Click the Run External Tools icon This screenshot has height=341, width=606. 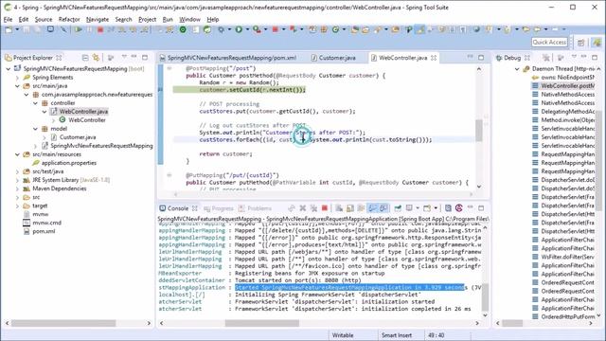click(x=257, y=29)
